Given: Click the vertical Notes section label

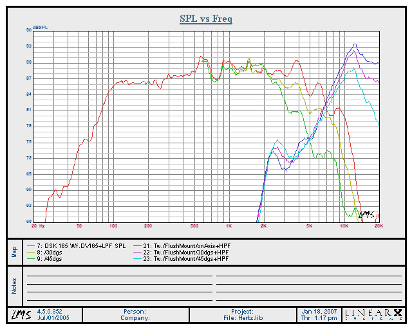Looking at the screenshot, I should coord(14,286).
